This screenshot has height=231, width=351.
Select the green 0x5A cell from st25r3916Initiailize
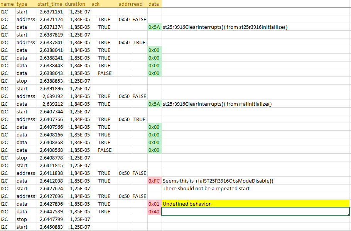(154, 27)
